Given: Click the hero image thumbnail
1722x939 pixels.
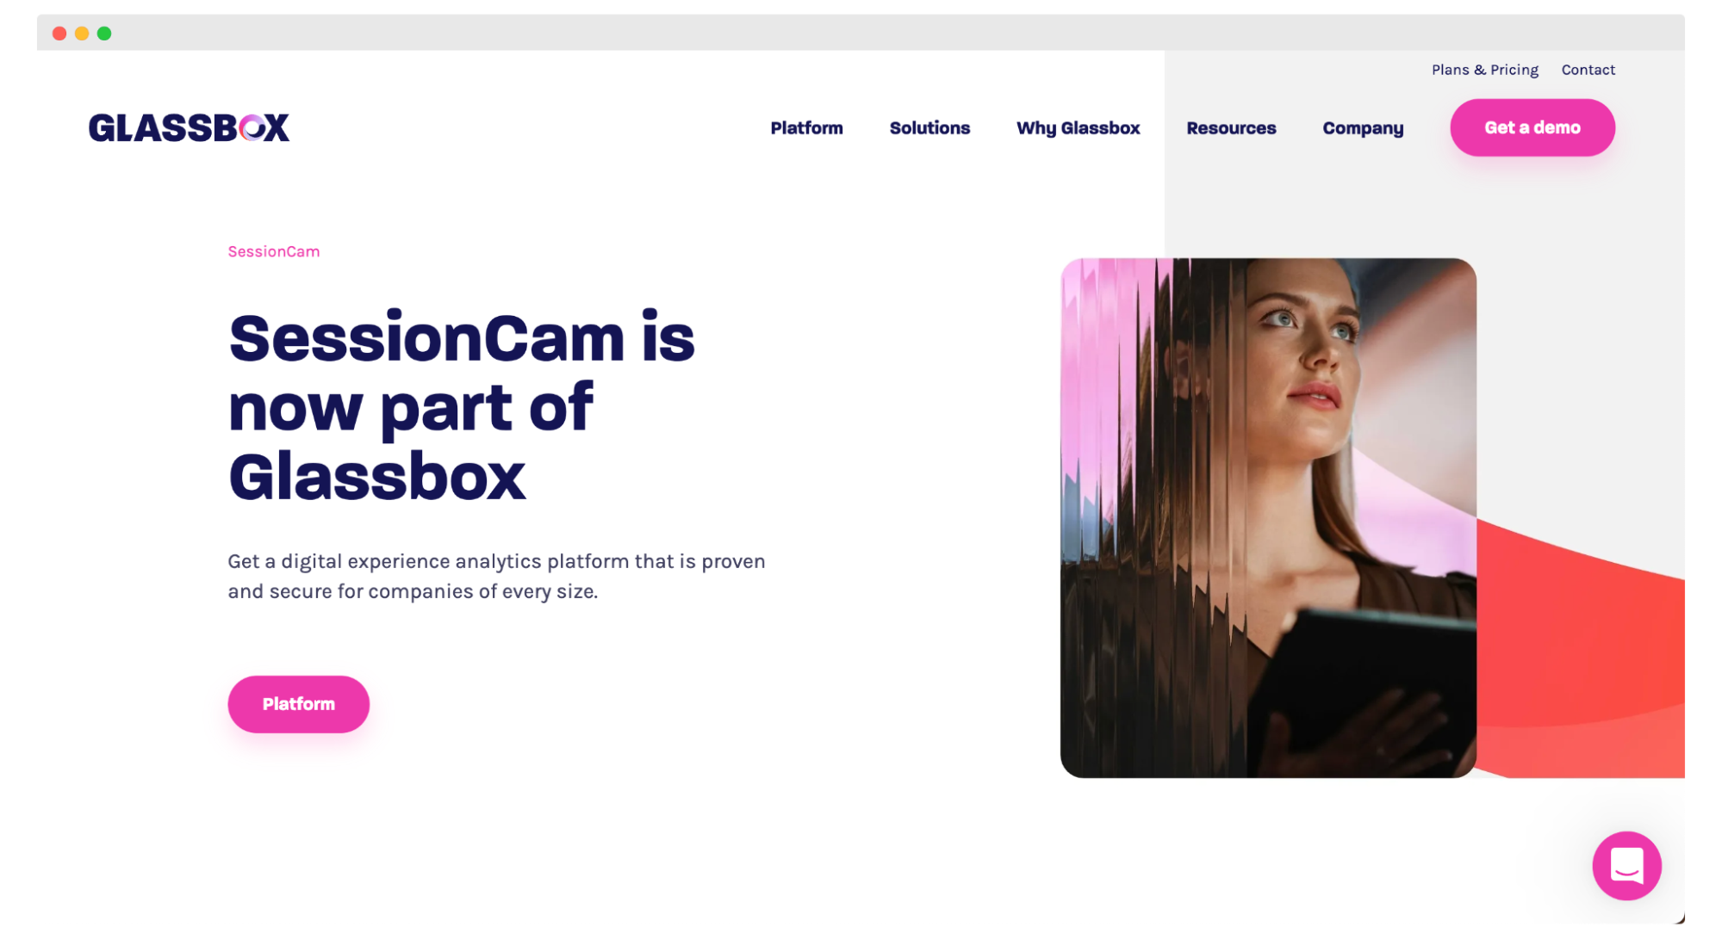Looking at the screenshot, I should pyautogui.click(x=1270, y=516).
